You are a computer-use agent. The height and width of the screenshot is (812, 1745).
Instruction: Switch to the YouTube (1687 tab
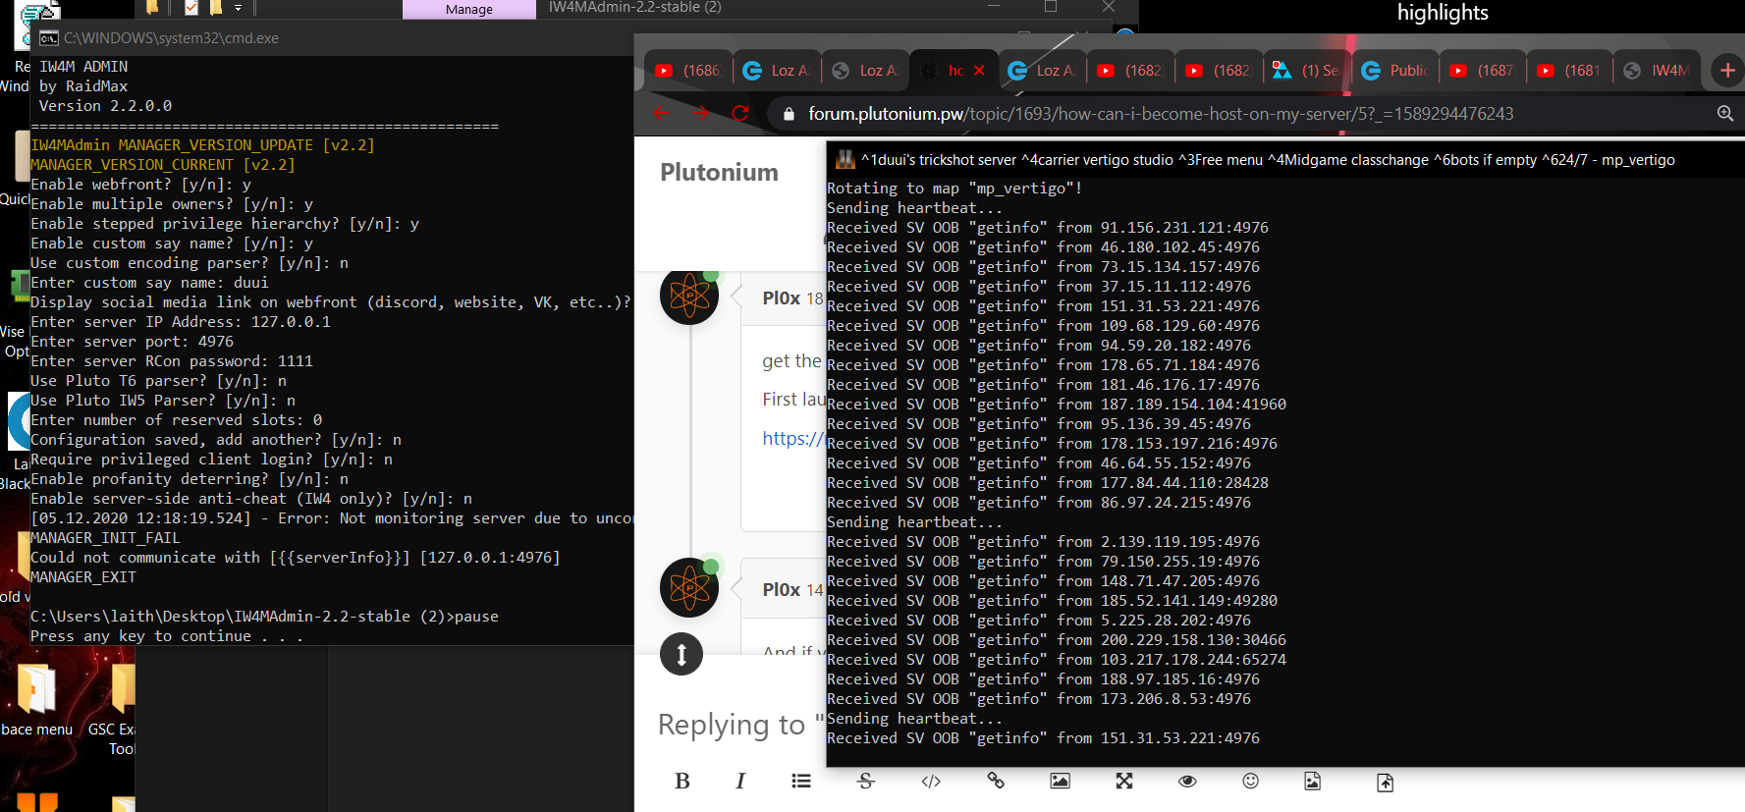(x=1483, y=70)
